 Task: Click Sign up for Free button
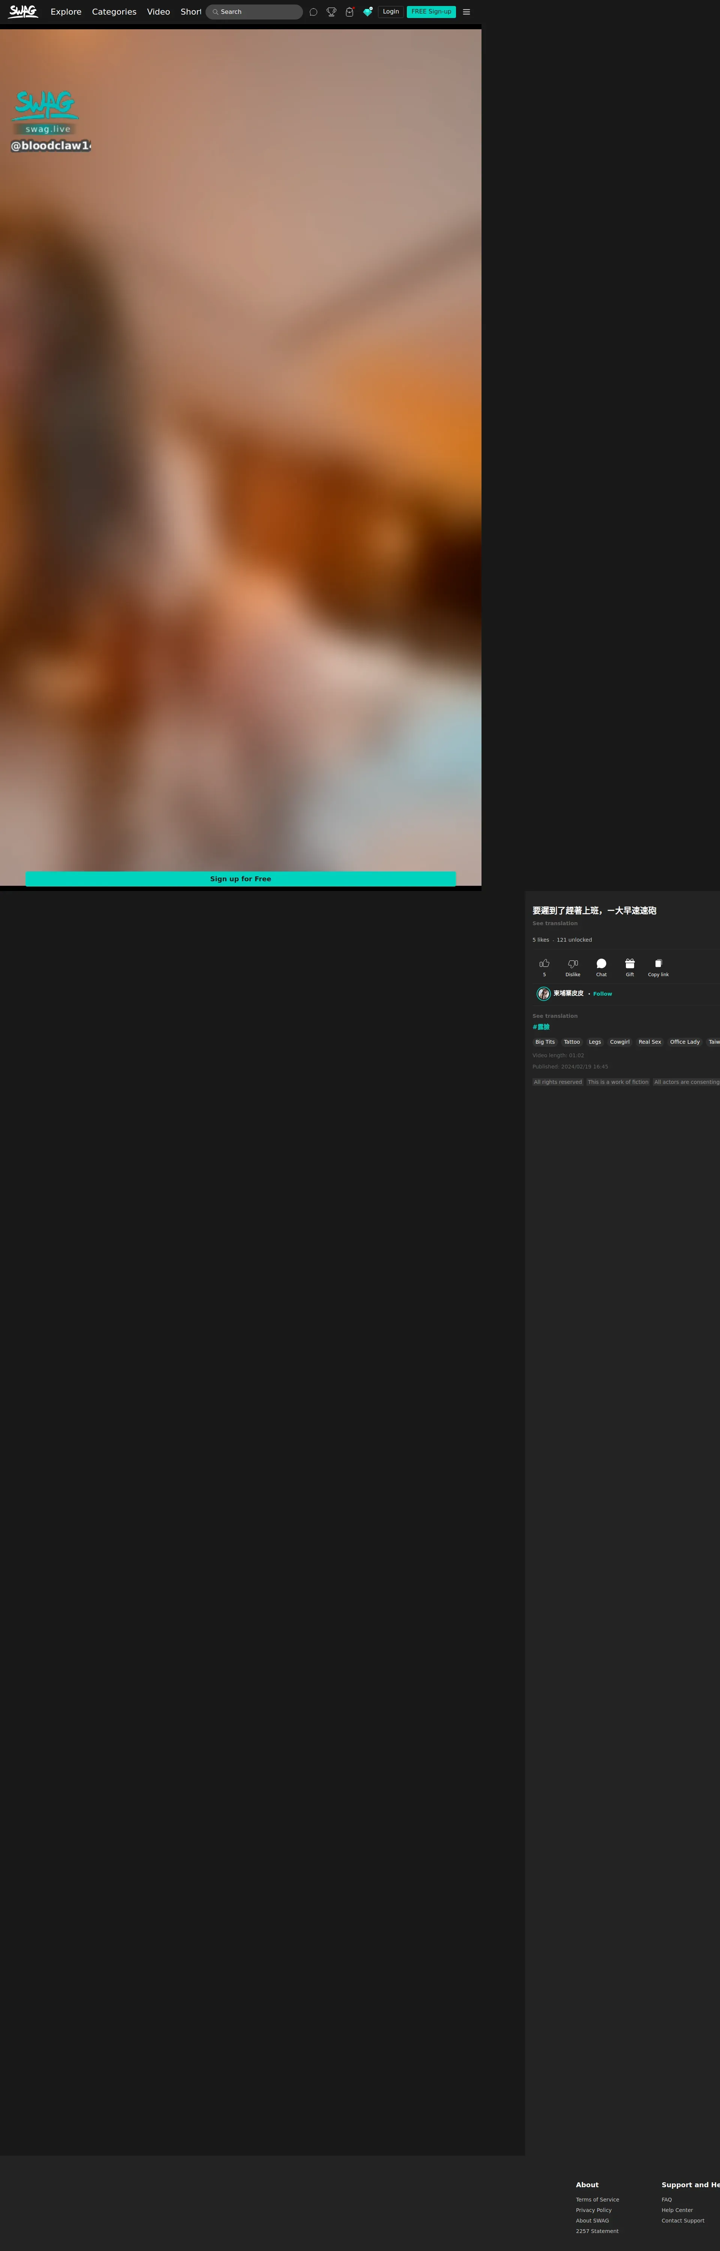[x=240, y=879]
